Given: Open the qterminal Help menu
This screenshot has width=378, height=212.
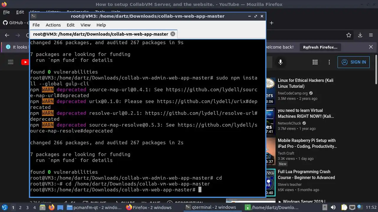Looking at the screenshot, I should click(101, 25).
